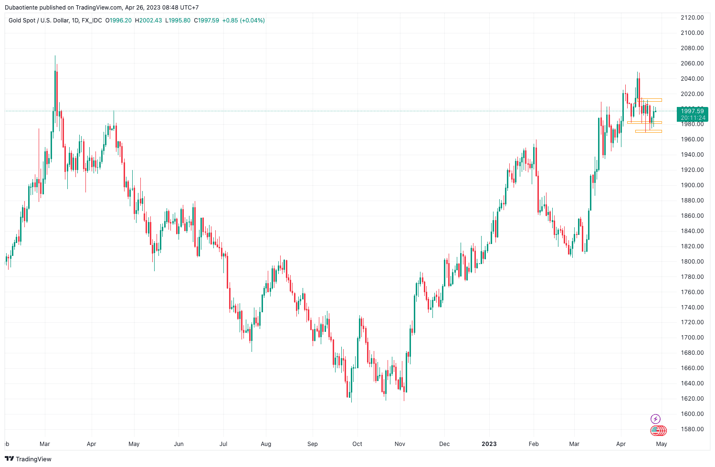
Task: Select the lowest orange rectangle drawing near 1971
Action: 649,131
